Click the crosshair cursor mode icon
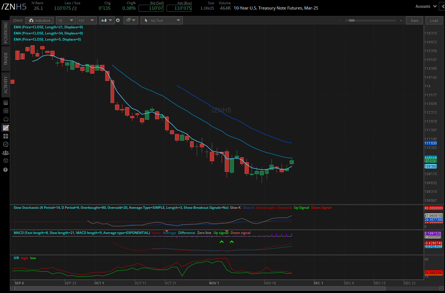The image size is (445, 293). pos(128,20)
